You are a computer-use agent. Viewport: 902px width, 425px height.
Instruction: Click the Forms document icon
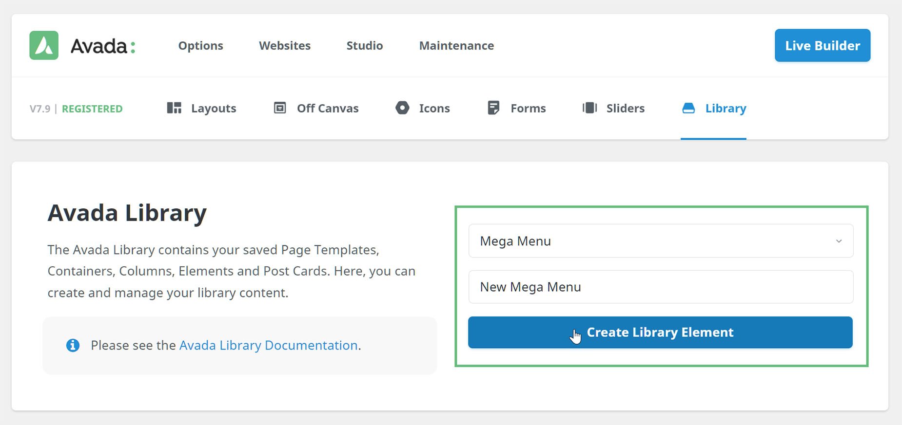493,108
